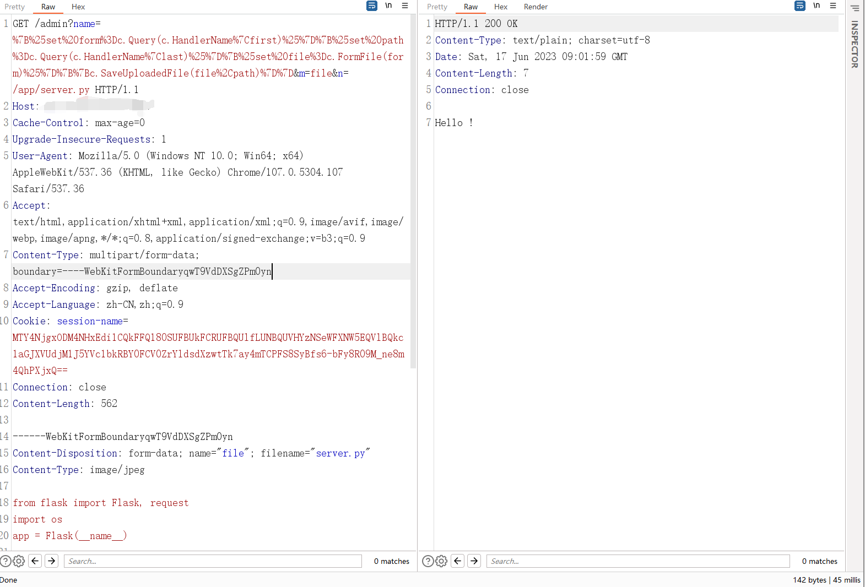Click 'HTTP/1.1 200 OK' status line
865x587 pixels.
[477, 24]
